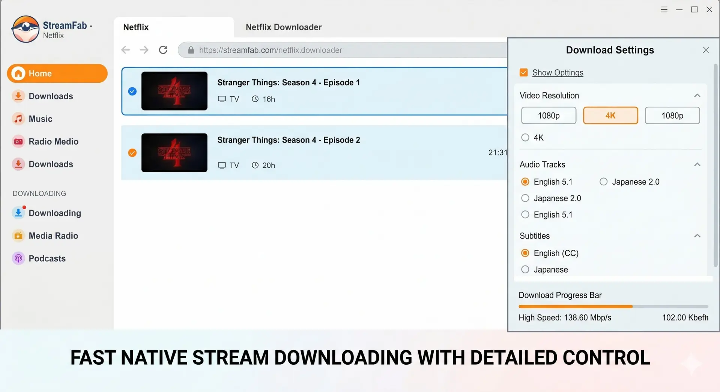The image size is (720, 392).
Task: Open the Episode 2 Stranger Things thumbnail
Action: [174, 153]
